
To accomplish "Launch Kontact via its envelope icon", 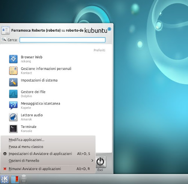I will 13,71.
